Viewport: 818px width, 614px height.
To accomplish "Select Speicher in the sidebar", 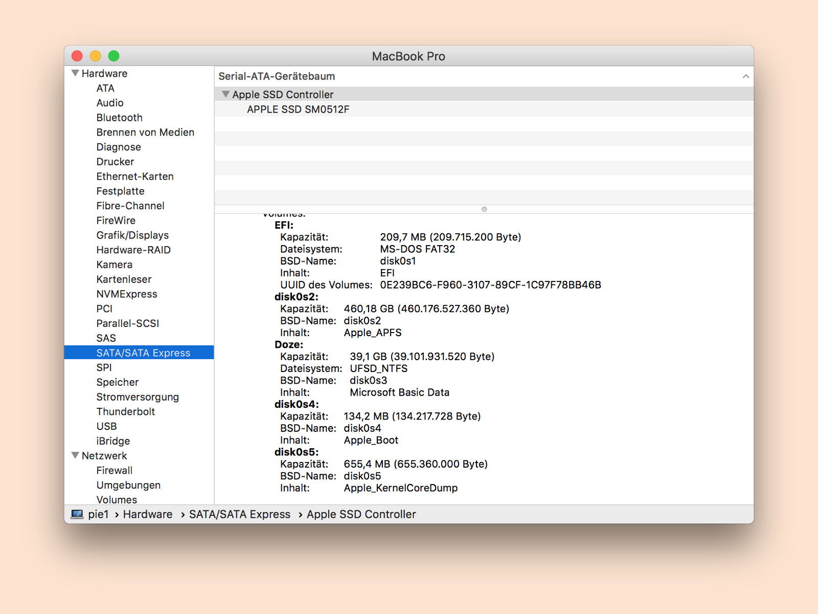I will [x=118, y=382].
